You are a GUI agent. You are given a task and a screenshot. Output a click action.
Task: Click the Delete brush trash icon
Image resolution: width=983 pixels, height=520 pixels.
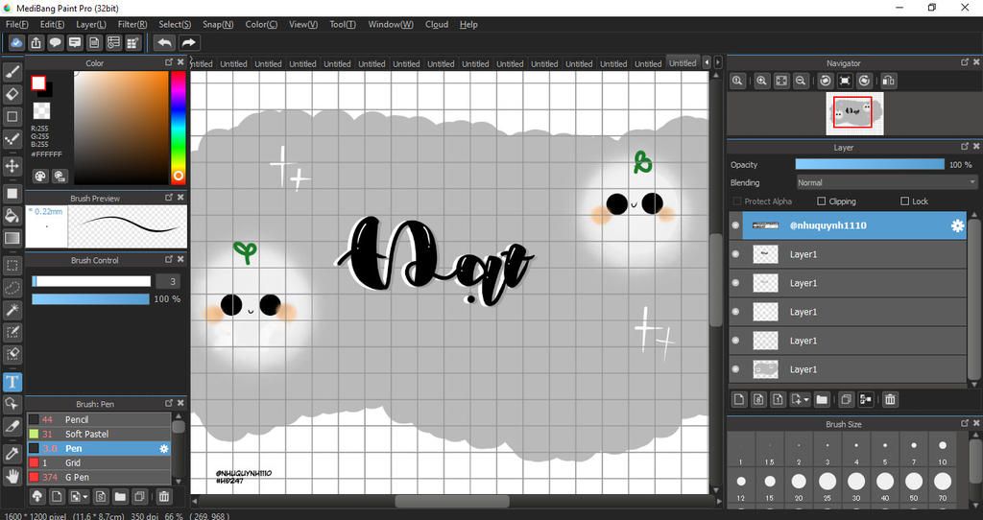coord(163,497)
